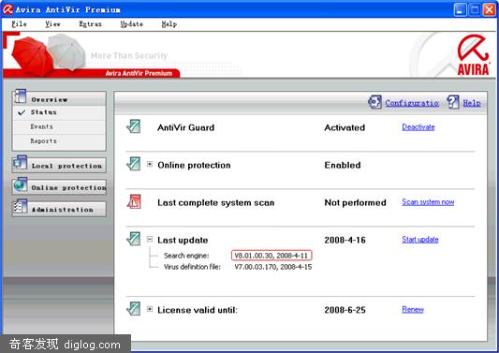Viewport: 499px width, 353px height.
Task: Click the AntiVir Guard label
Action: pyautogui.click(x=186, y=127)
